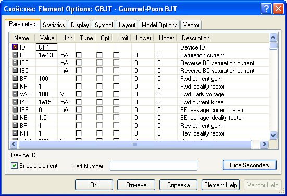Click the OK button
Screen dimensions: 287x196
pos(94,185)
